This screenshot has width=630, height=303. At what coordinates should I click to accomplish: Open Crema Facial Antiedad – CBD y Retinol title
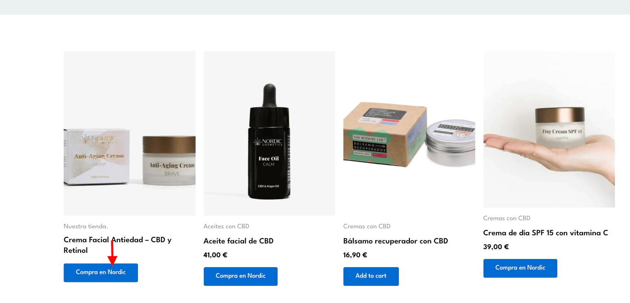click(118, 245)
